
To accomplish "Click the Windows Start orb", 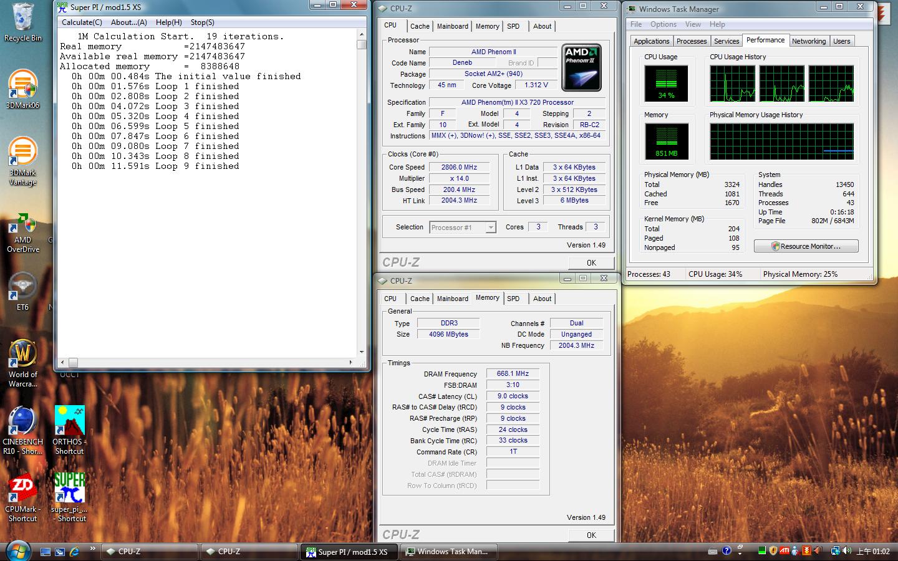I will (x=18, y=551).
